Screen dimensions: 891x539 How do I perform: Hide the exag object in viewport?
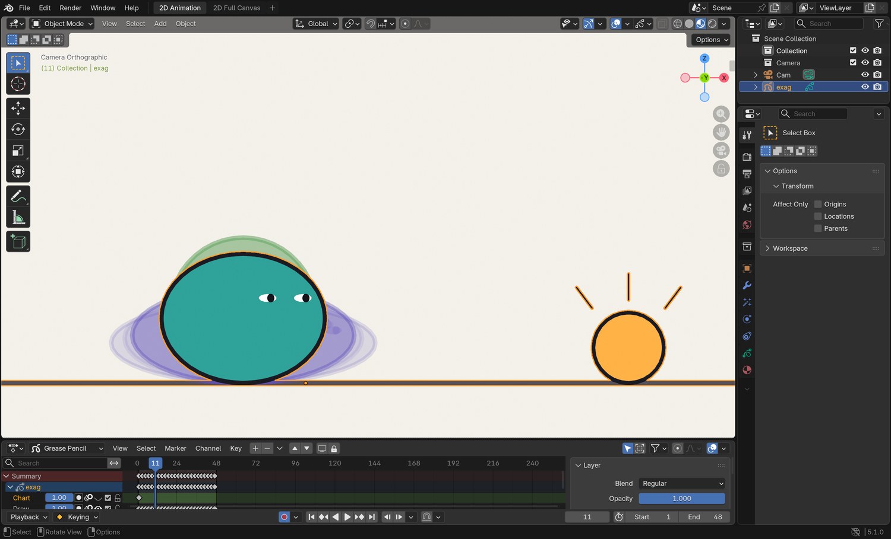pyautogui.click(x=865, y=87)
